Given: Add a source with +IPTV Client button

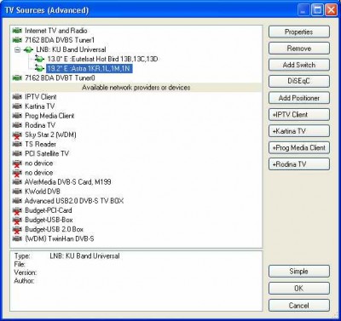Looking at the screenshot, I should click(299, 114).
